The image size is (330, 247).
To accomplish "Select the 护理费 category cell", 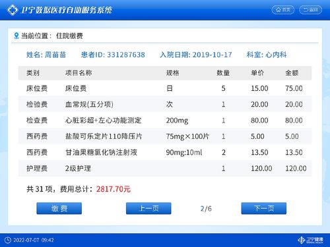I will [x=37, y=169].
